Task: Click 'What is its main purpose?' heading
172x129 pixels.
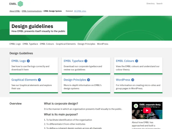Action: (61, 114)
